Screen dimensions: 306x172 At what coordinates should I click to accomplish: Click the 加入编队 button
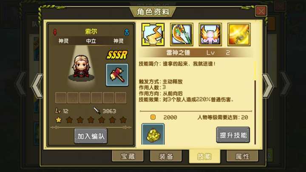[x=91, y=136]
